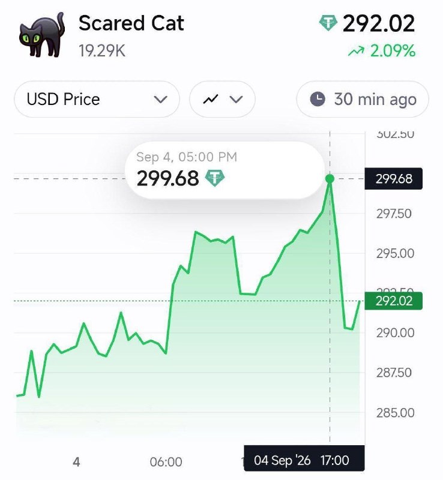This screenshot has width=443, height=480.
Task: Click the green trending-up arrow icon
Action: 356,51
